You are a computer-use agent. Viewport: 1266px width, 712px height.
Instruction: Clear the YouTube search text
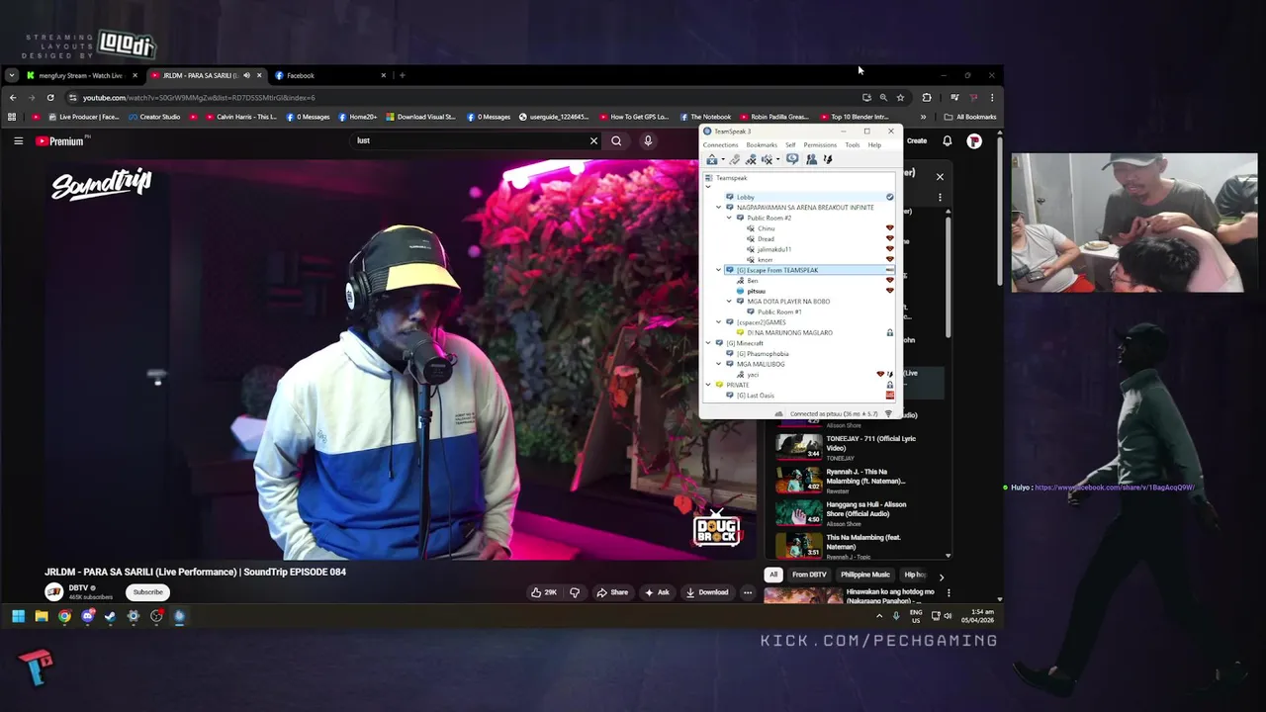tap(593, 140)
